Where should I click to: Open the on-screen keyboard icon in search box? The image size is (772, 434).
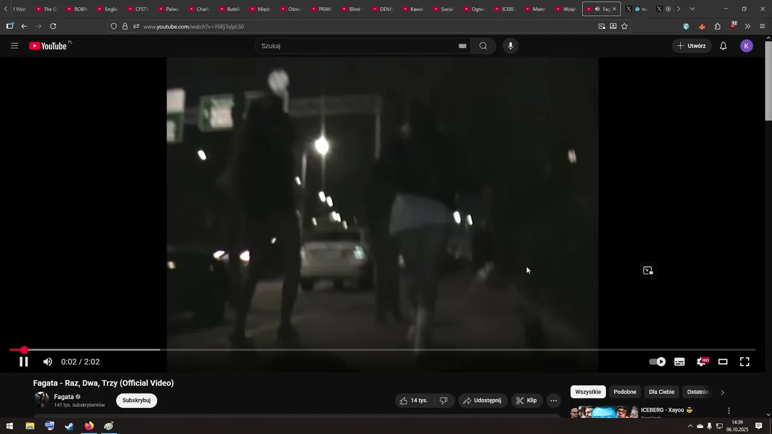tap(463, 46)
